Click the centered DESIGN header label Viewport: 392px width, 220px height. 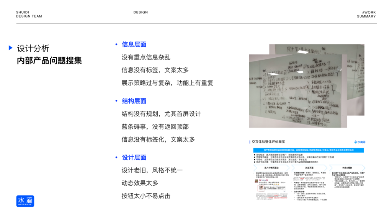click(140, 12)
